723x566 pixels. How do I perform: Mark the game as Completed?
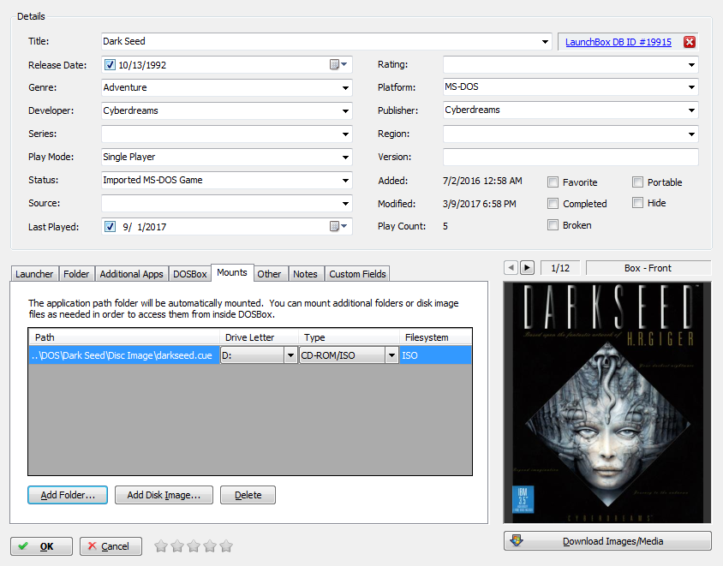click(553, 203)
